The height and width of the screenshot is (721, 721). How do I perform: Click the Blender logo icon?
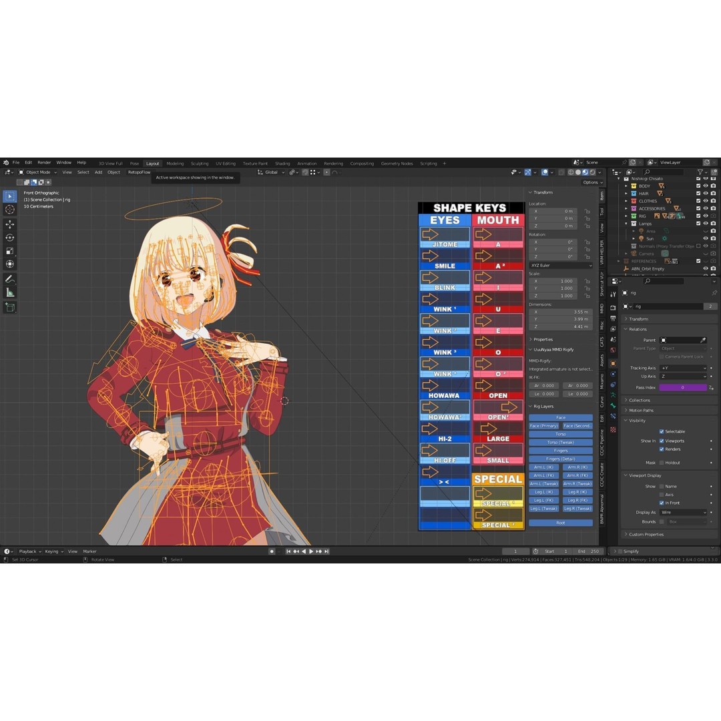tap(6, 163)
